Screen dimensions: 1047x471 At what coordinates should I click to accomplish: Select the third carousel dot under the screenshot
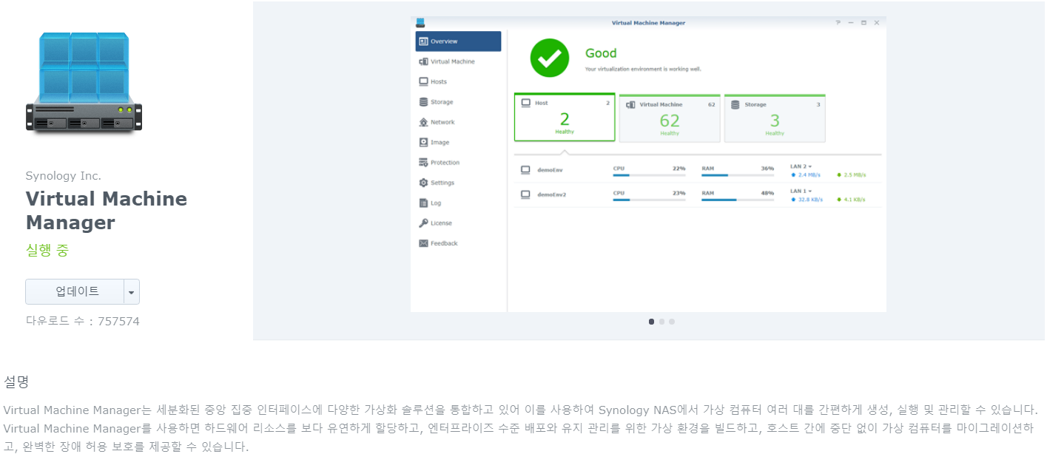672,322
